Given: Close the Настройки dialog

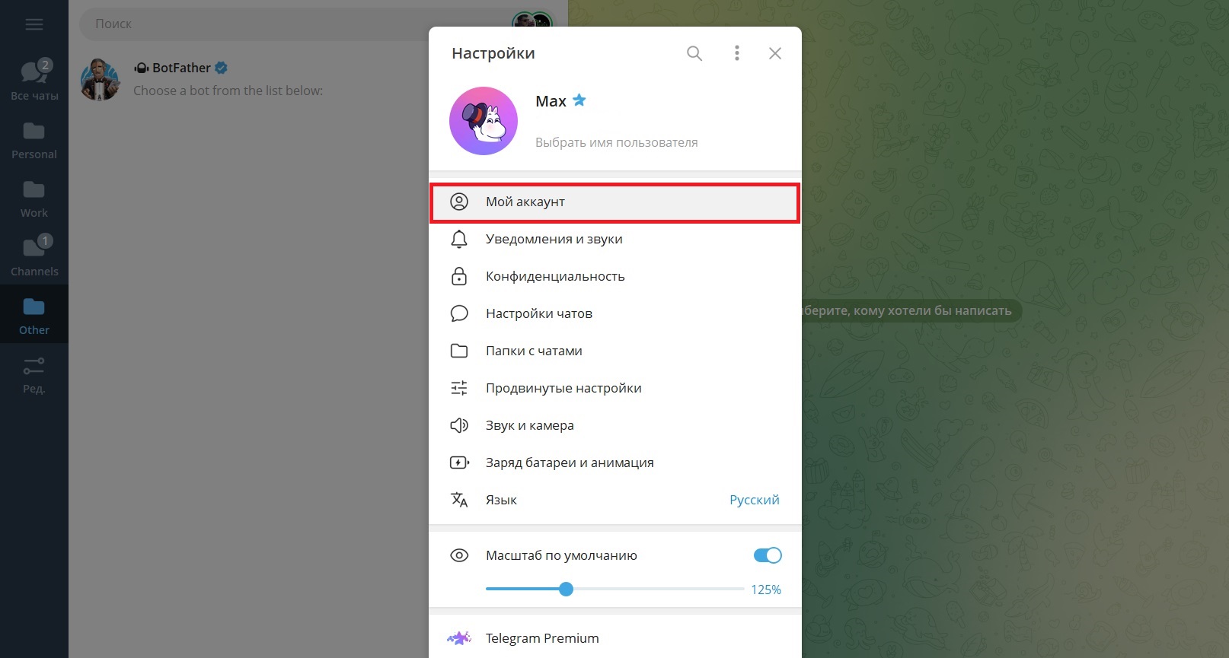Looking at the screenshot, I should point(775,53).
